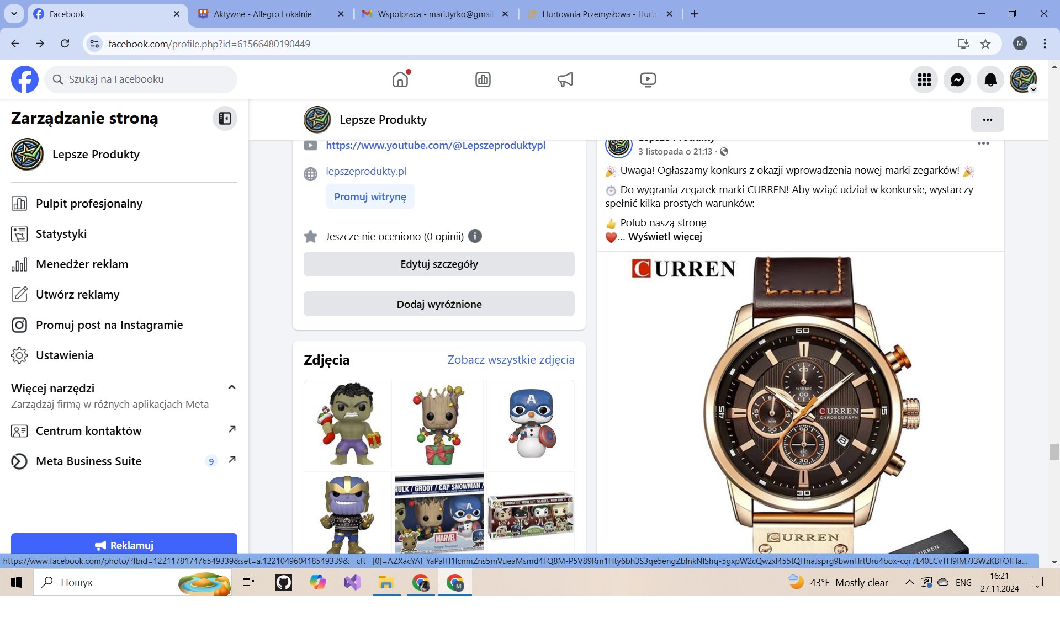The height and width of the screenshot is (633, 1060).
Task: Open Menedżer reklam in sidebar
Action: (124, 264)
